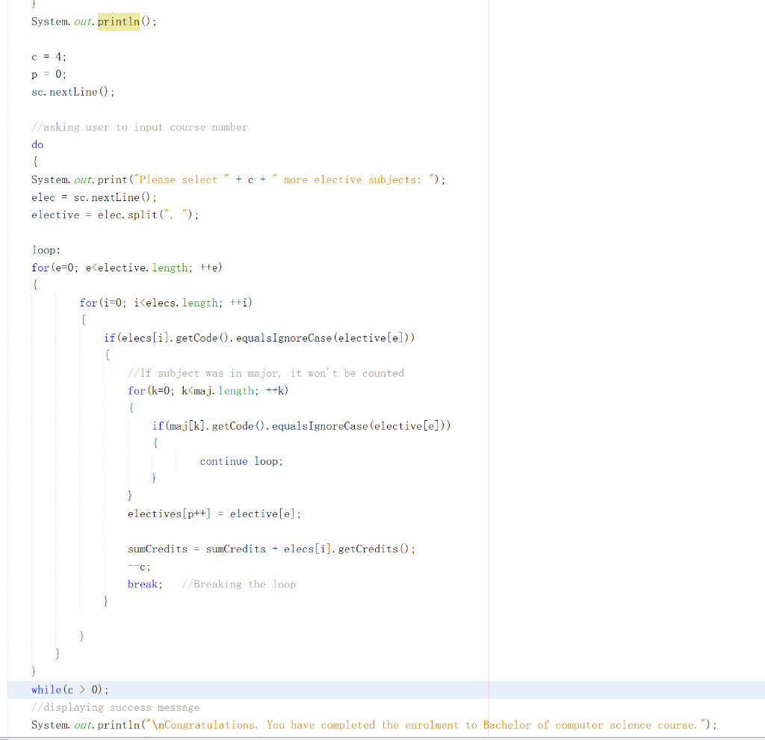Image resolution: width=765 pixels, height=740 pixels.
Task: Click the 'for(k=0; k<maj.length' loop line
Action: (x=208, y=390)
